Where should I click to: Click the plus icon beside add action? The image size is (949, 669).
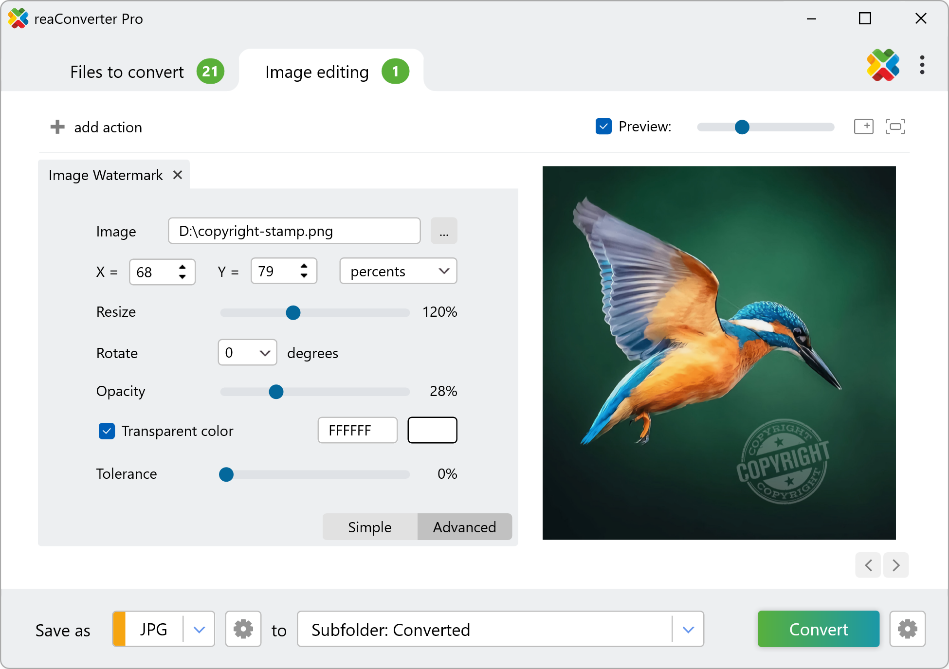click(x=57, y=127)
